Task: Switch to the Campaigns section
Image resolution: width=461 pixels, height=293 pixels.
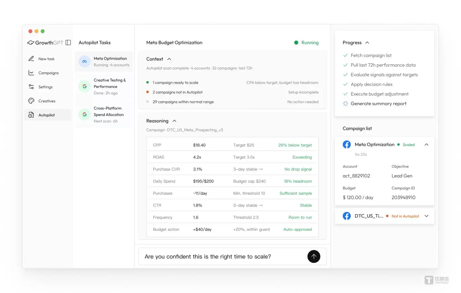Action: coord(48,73)
